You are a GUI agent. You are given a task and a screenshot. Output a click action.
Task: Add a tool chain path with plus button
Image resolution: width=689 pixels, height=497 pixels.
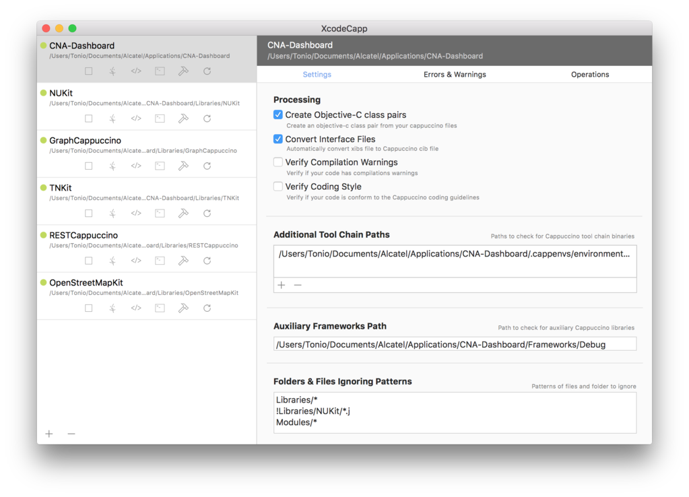click(x=282, y=285)
